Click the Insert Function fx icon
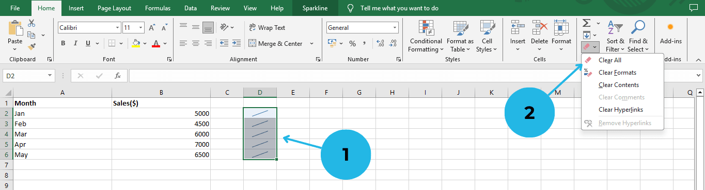Image resolution: width=705 pixels, height=190 pixels. [118, 76]
